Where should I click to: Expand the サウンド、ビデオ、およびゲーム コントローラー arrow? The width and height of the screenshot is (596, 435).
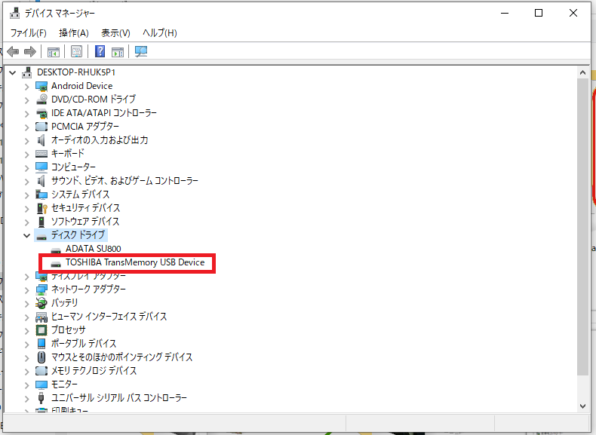(x=26, y=182)
